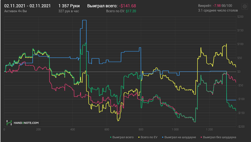Click the 'Активен 4ч 8м' label
The height and width of the screenshot is (142, 251).
click(15, 11)
